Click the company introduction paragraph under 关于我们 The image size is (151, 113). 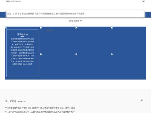pyautogui.click(x=40, y=110)
